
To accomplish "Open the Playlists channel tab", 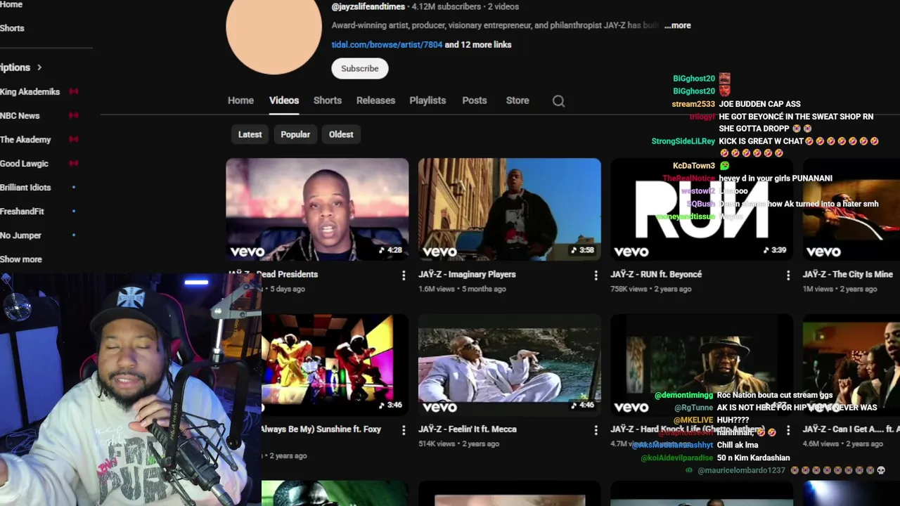I will click(x=427, y=100).
